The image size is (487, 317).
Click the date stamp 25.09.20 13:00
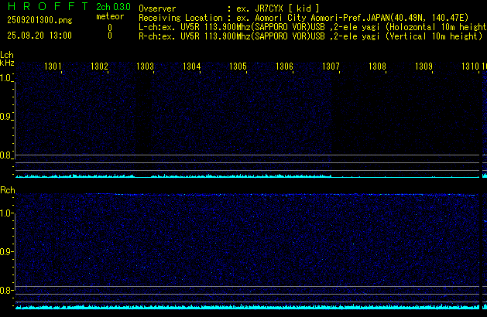coord(39,36)
